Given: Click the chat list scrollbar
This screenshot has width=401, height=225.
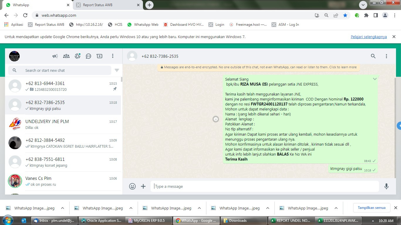Looking at the screenshot, I should [122, 79].
